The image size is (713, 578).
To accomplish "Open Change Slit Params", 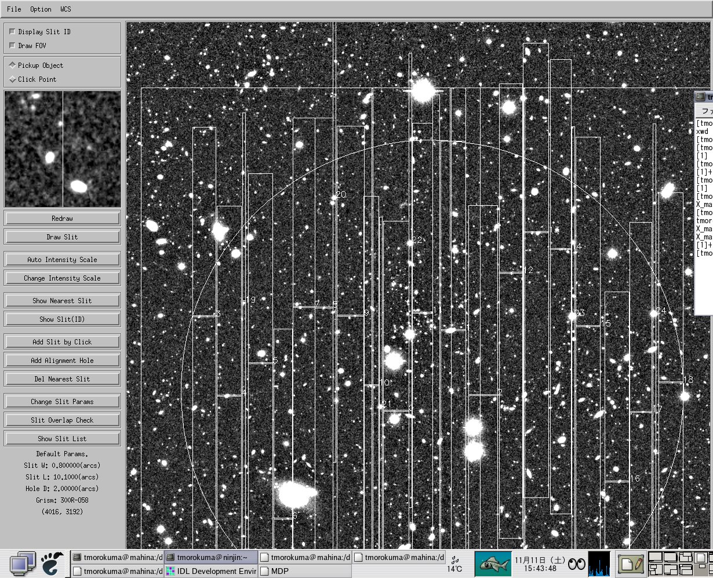I will click(x=62, y=402).
